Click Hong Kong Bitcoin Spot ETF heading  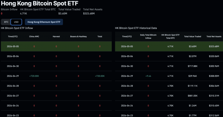(40, 3)
